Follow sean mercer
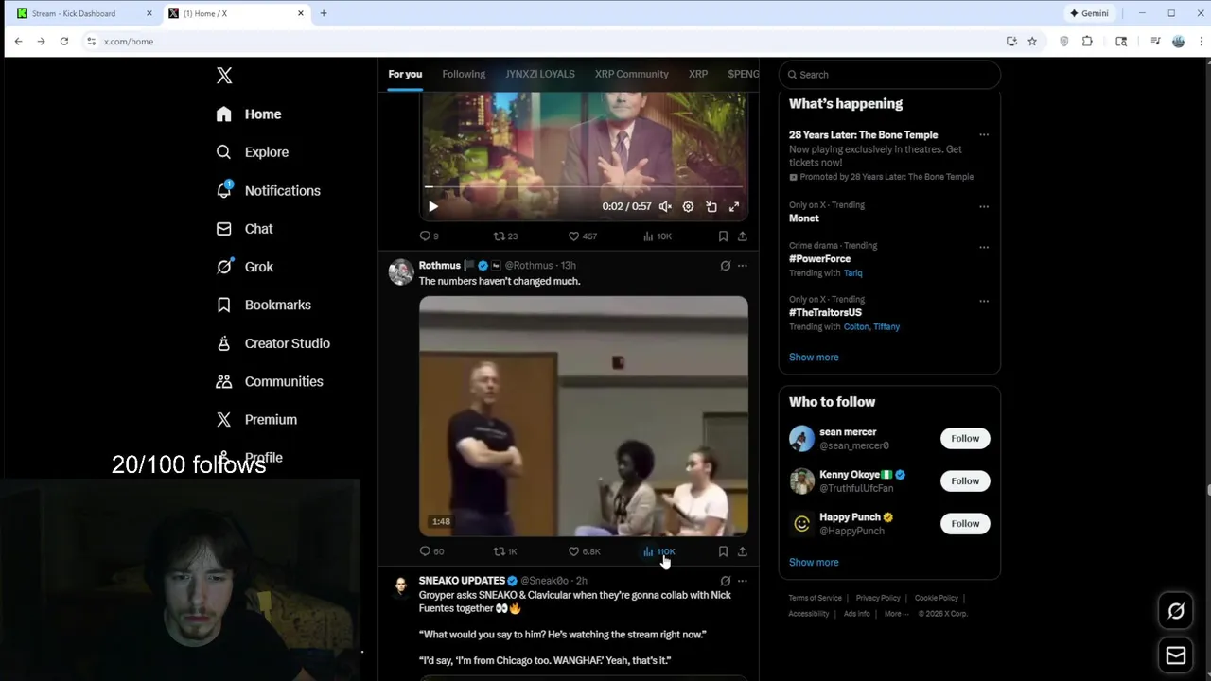Image resolution: width=1211 pixels, height=681 pixels. click(965, 439)
